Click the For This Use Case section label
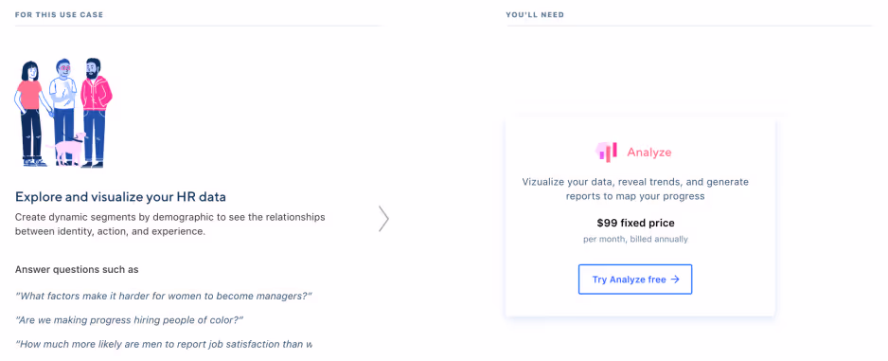 tap(60, 15)
